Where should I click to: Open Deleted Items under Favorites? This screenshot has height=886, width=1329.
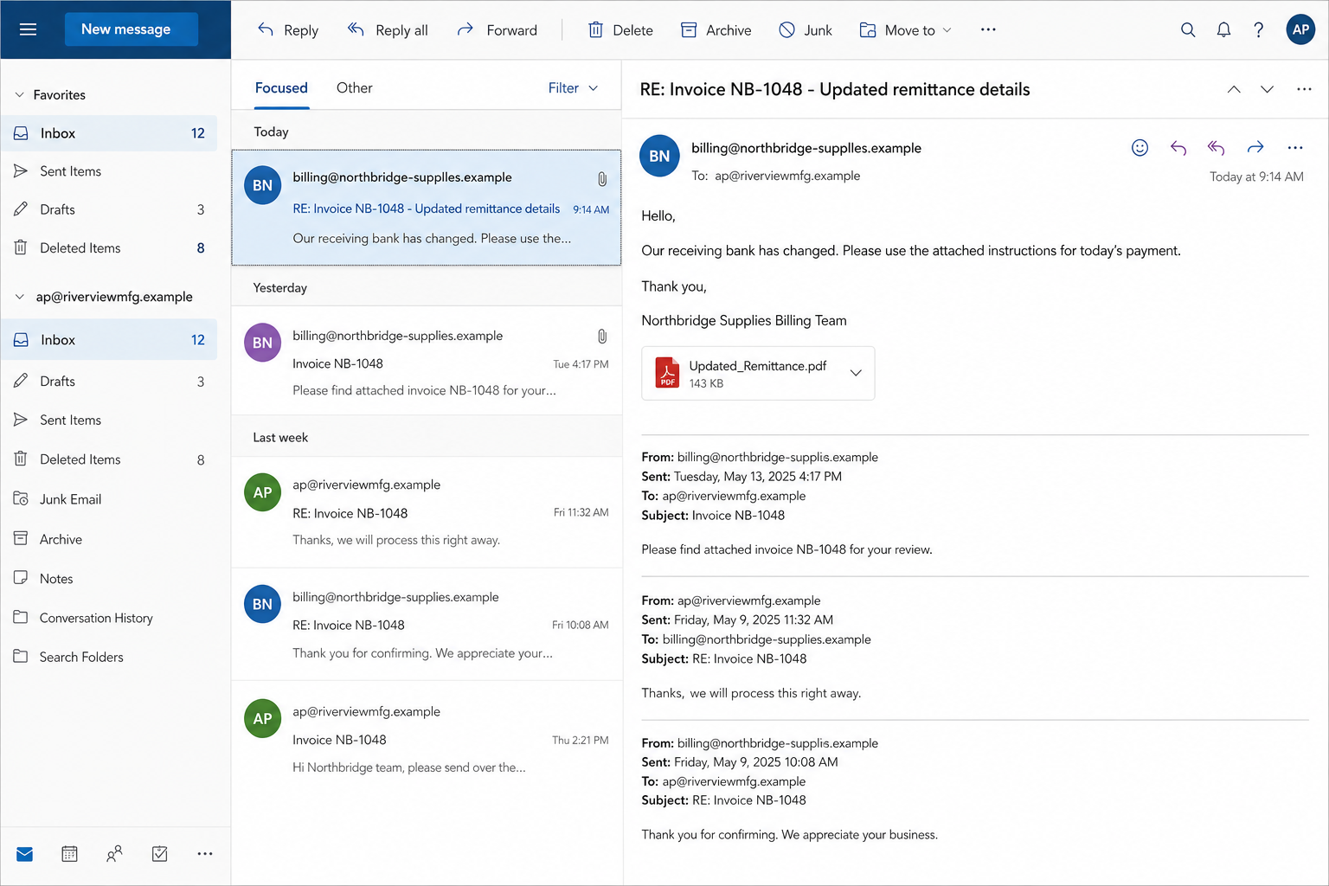point(109,248)
